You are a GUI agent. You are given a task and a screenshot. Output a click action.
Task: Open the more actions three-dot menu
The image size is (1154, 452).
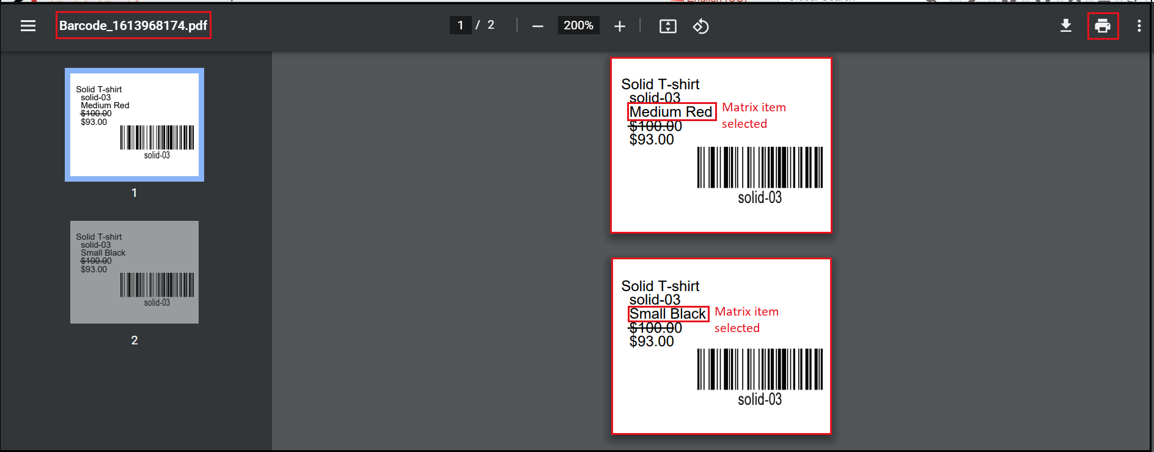tap(1139, 26)
